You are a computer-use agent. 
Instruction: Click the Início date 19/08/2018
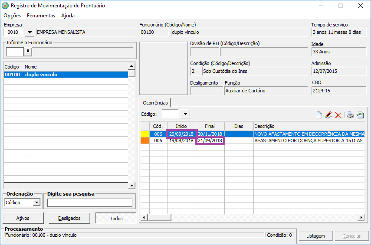click(x=181, y=140)
